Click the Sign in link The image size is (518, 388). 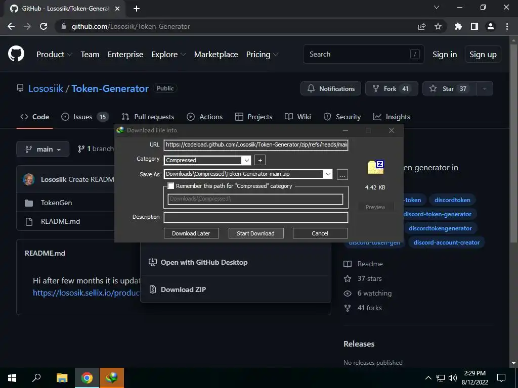click(x=445, y=55)
